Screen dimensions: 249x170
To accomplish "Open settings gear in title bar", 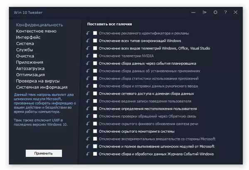I will pyautogui.click(x=215, y=12).
